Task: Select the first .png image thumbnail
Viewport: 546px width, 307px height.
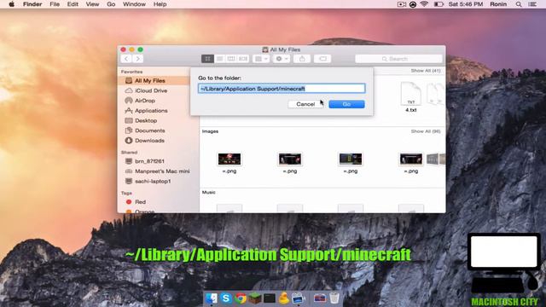Action: 229,159
